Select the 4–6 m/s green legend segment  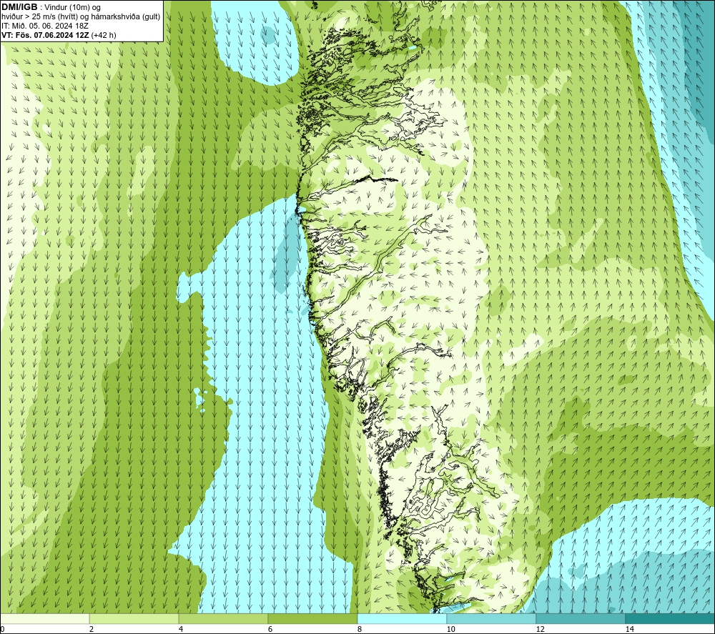[x=223, y=618]
